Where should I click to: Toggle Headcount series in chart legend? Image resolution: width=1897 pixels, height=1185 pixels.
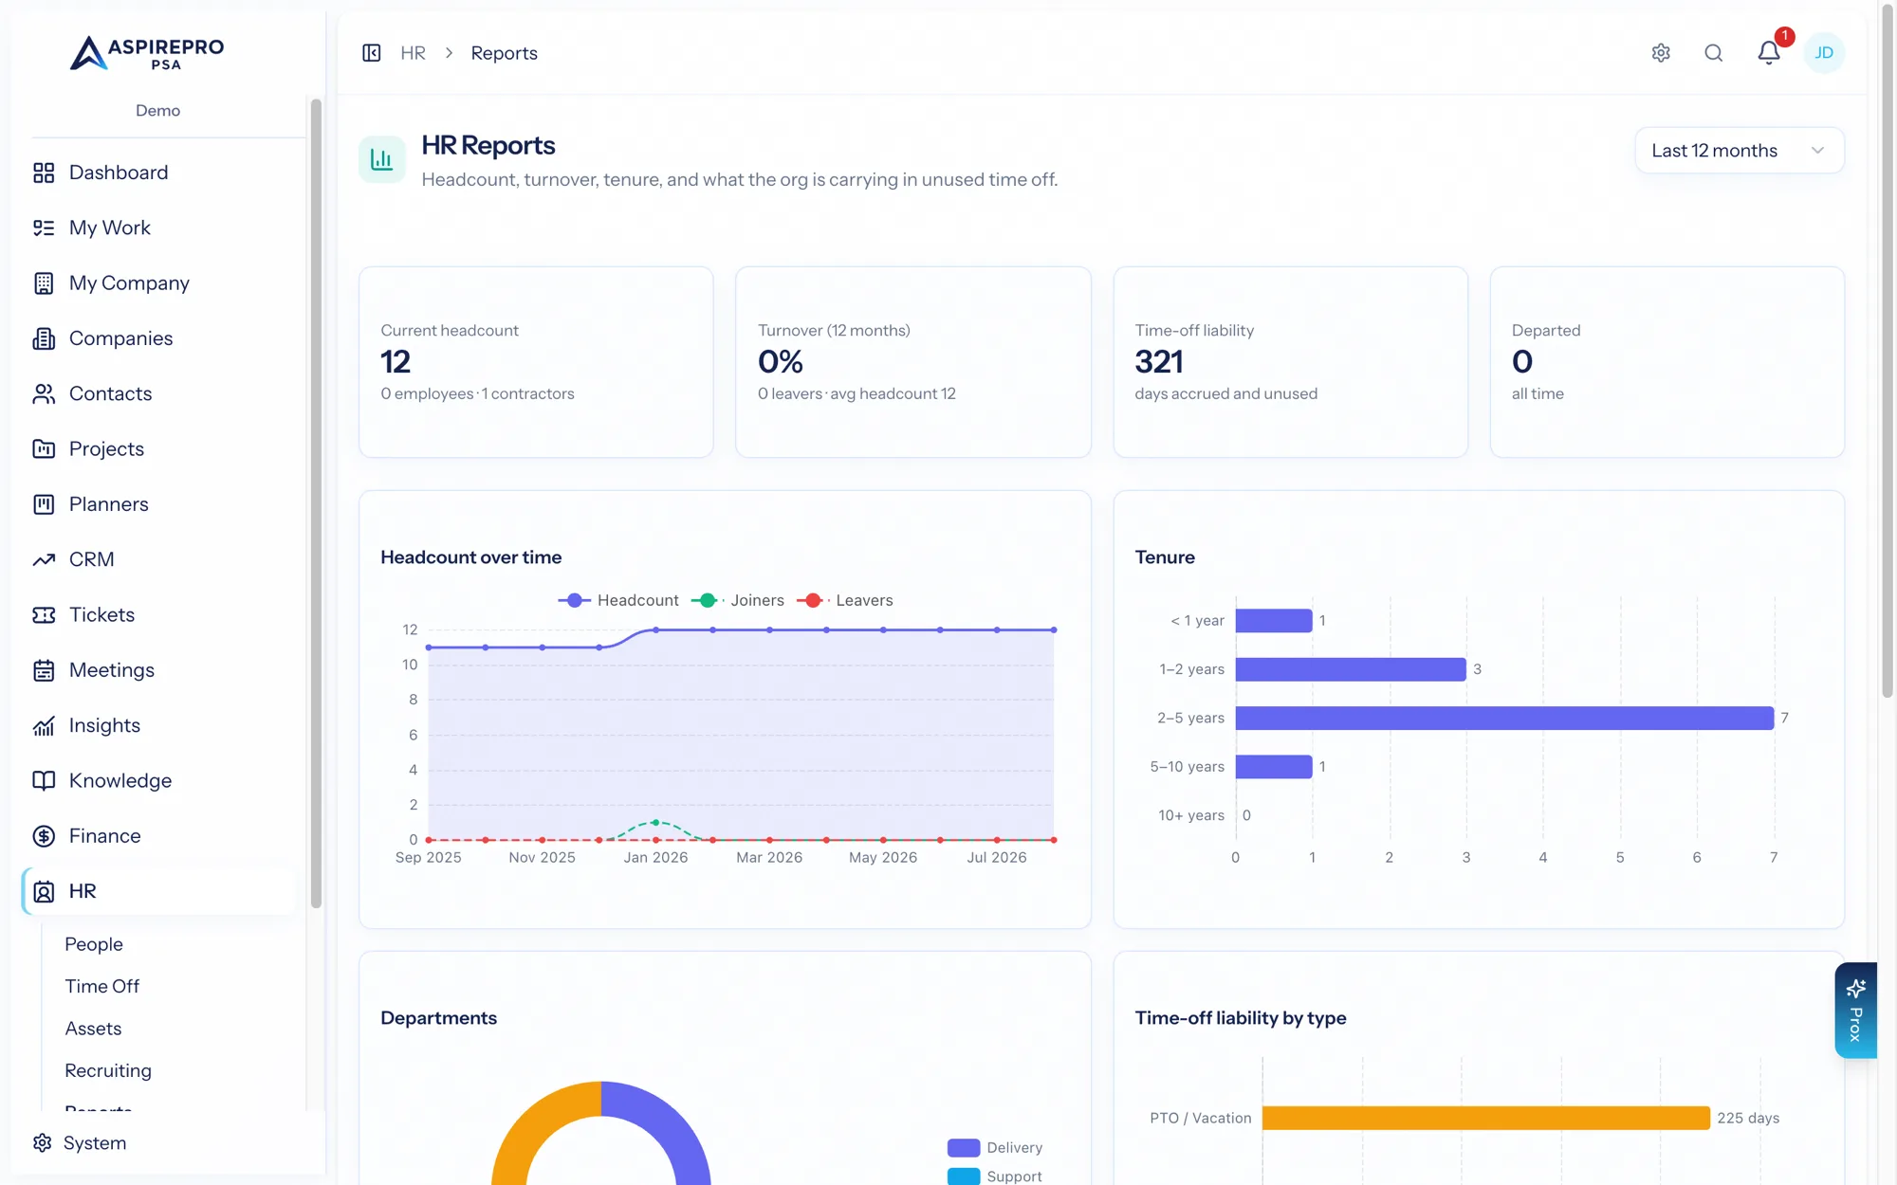coord(618,600)
